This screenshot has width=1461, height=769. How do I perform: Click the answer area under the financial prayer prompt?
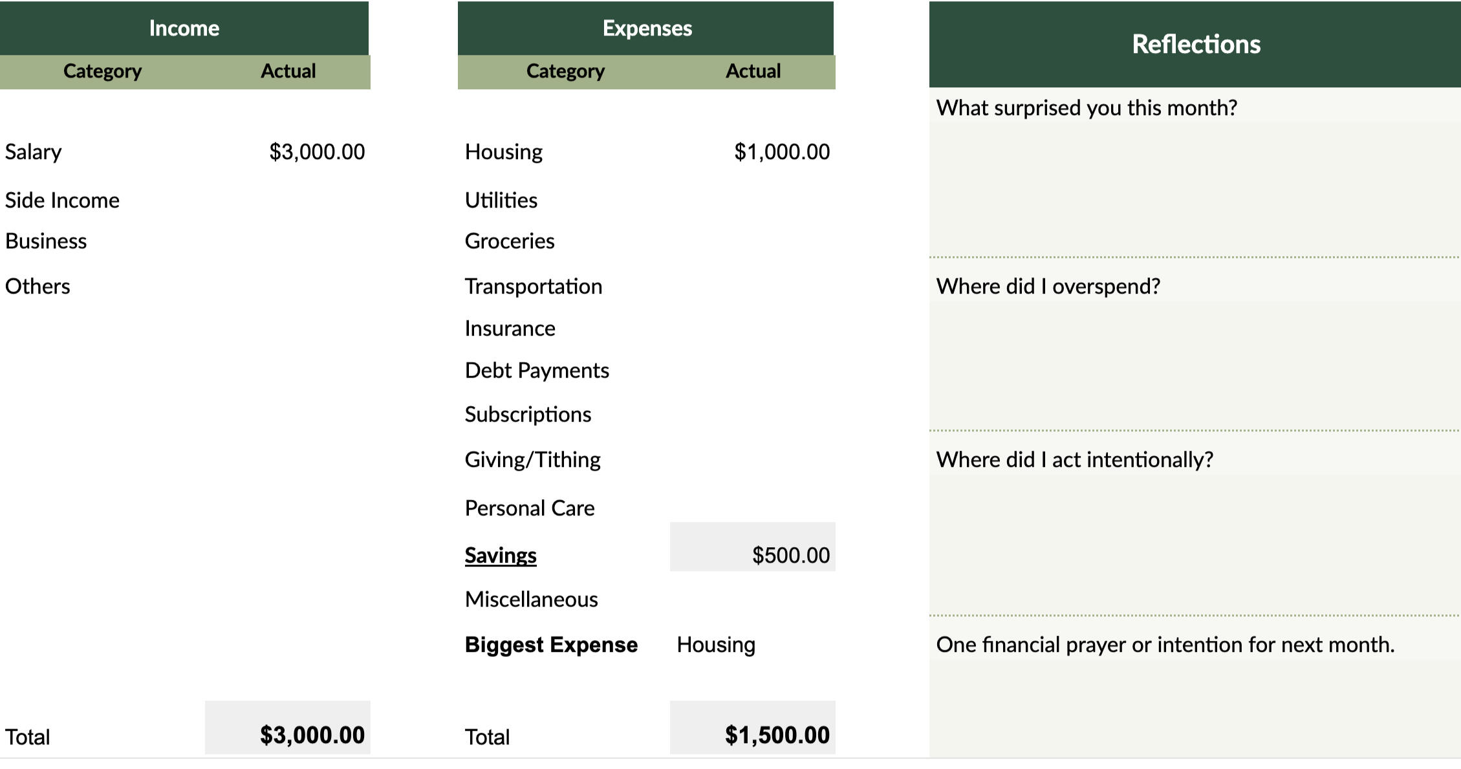pos(1194,708)
